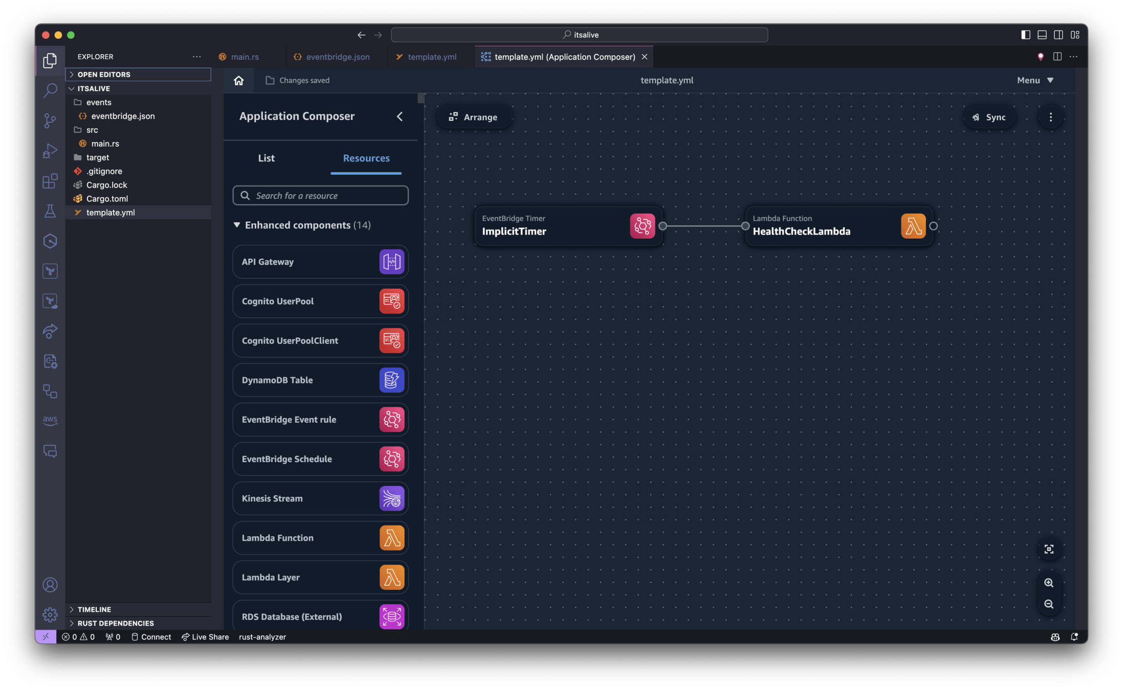This screenshot has width=1123, height=690.
Task: Click the Application Composer home icon
Action: pyautogui.click(x=238, y=80)
